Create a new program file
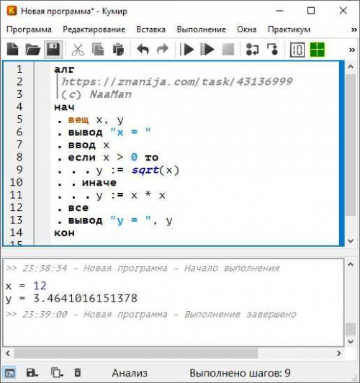The width and height of the screenshot is (360, 383). pos(12,50)
